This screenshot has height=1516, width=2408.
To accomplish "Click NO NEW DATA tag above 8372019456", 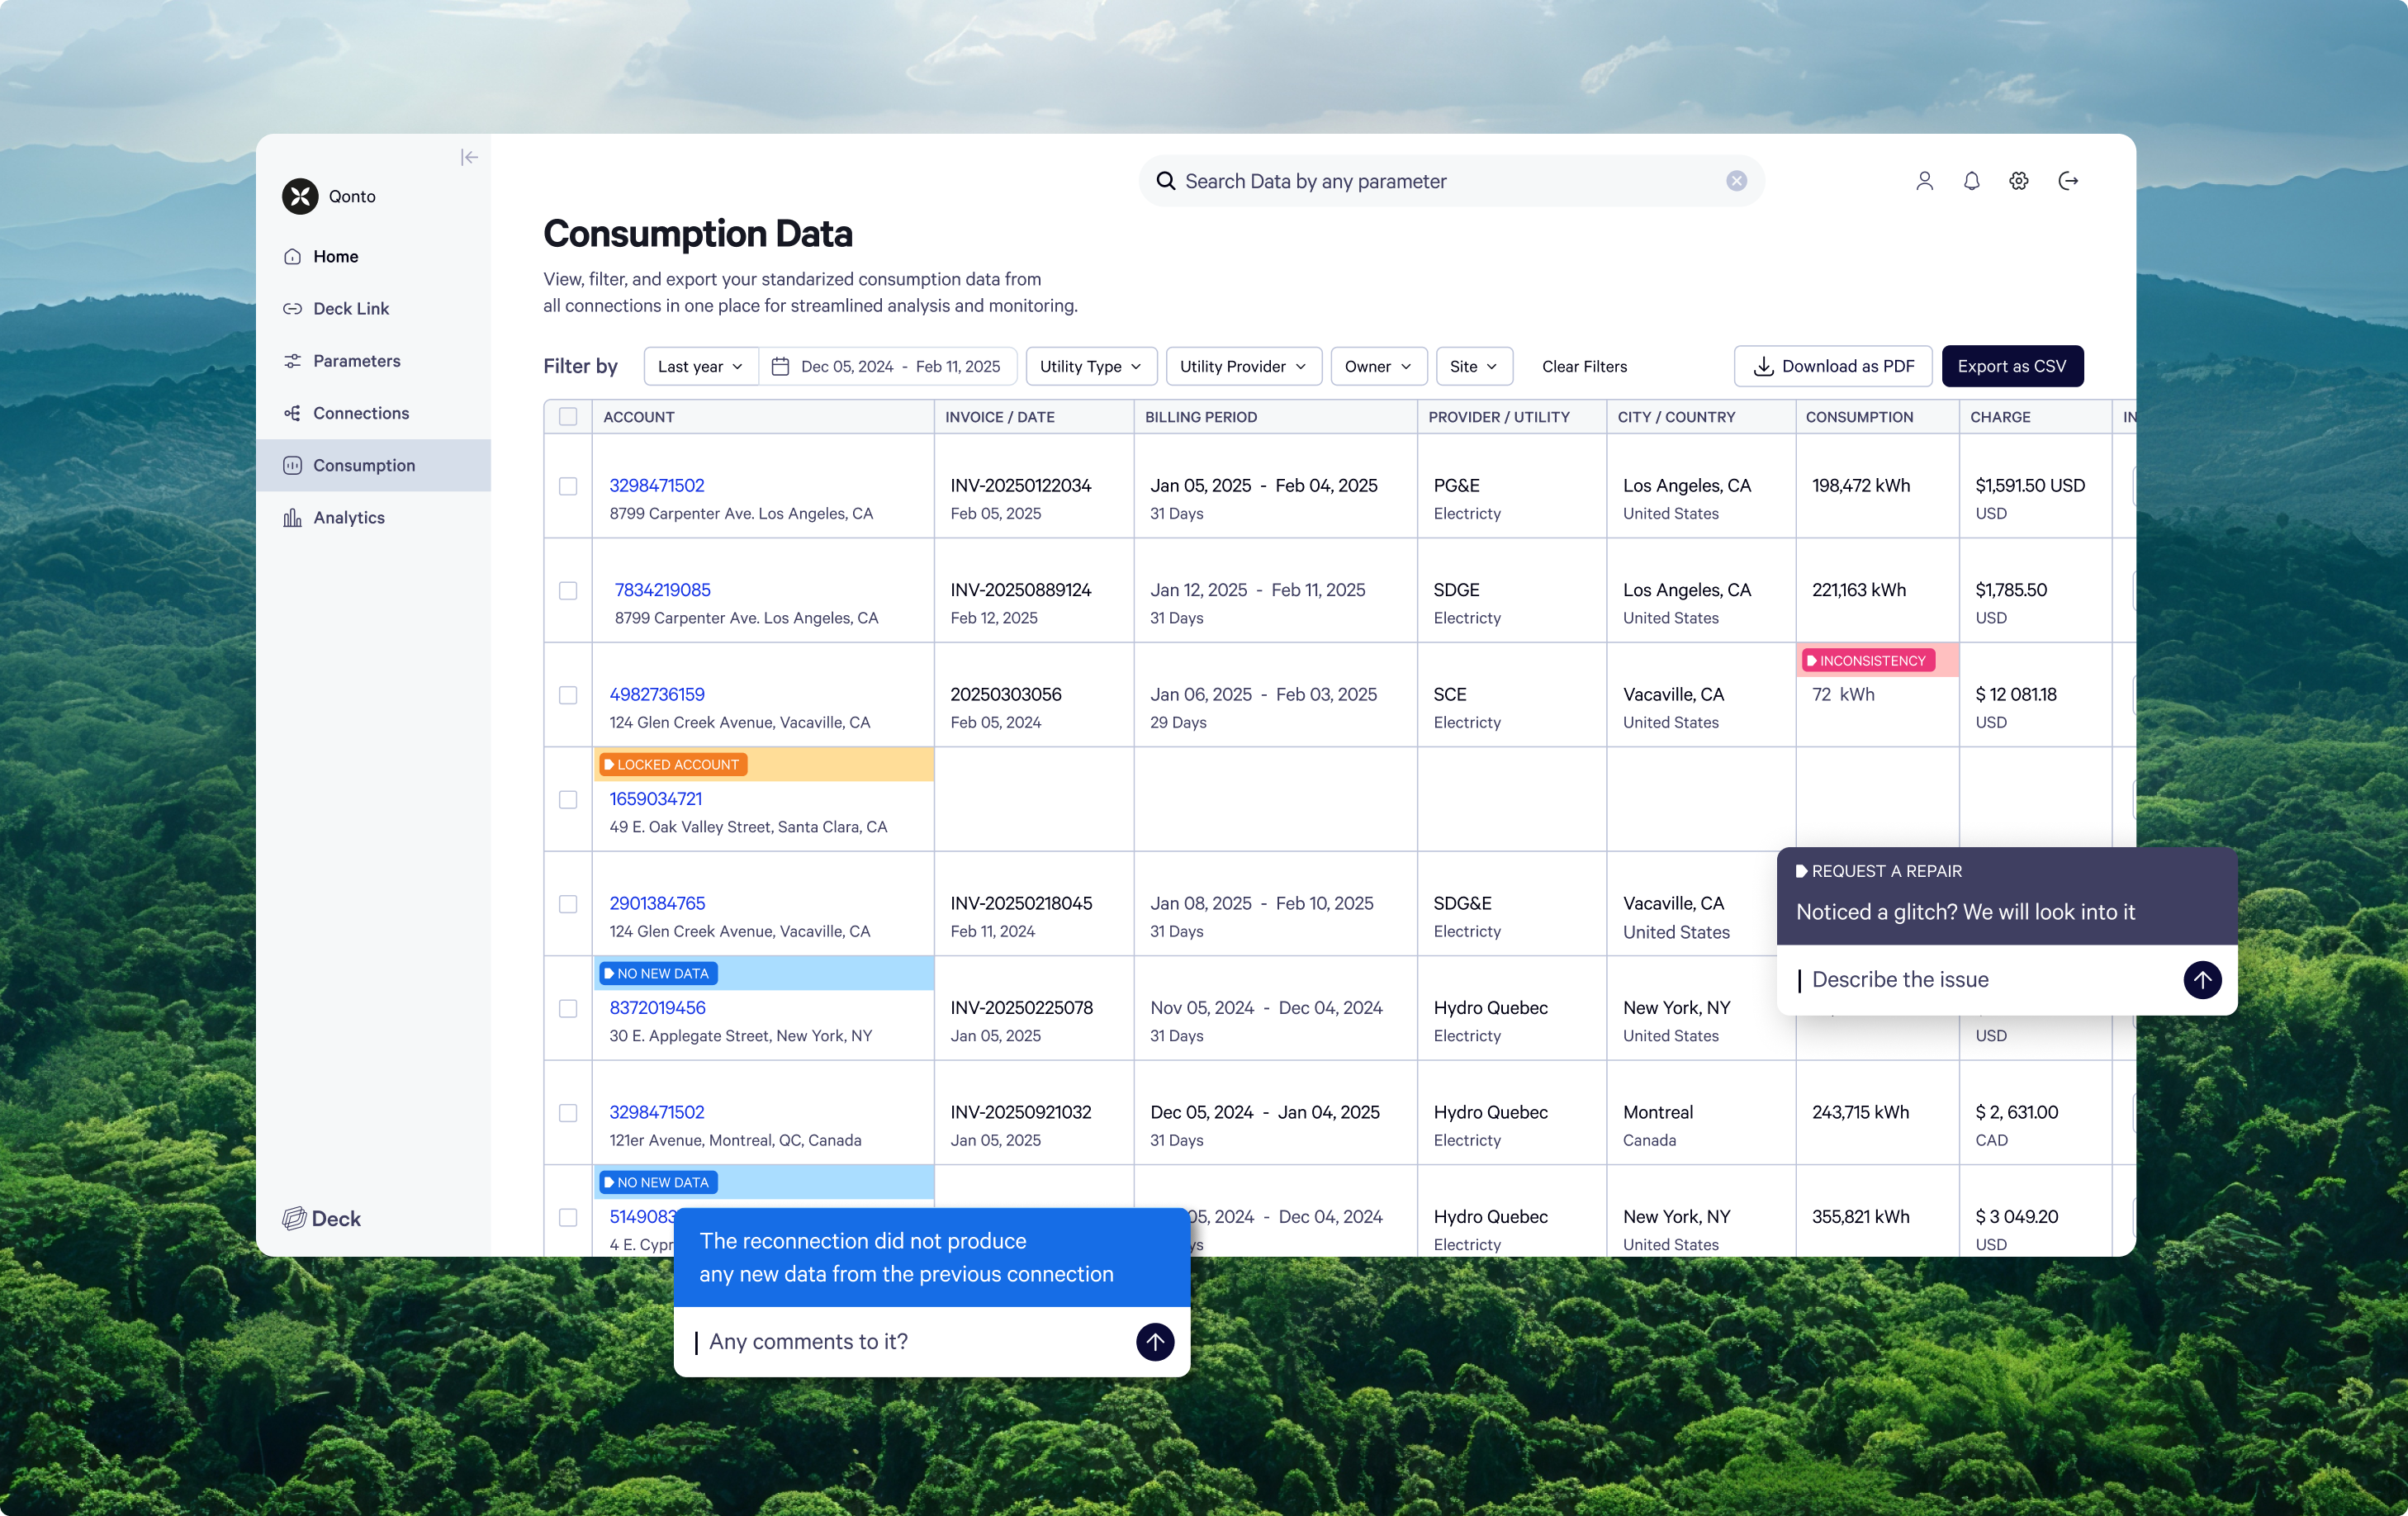I will tap(657, 973).
